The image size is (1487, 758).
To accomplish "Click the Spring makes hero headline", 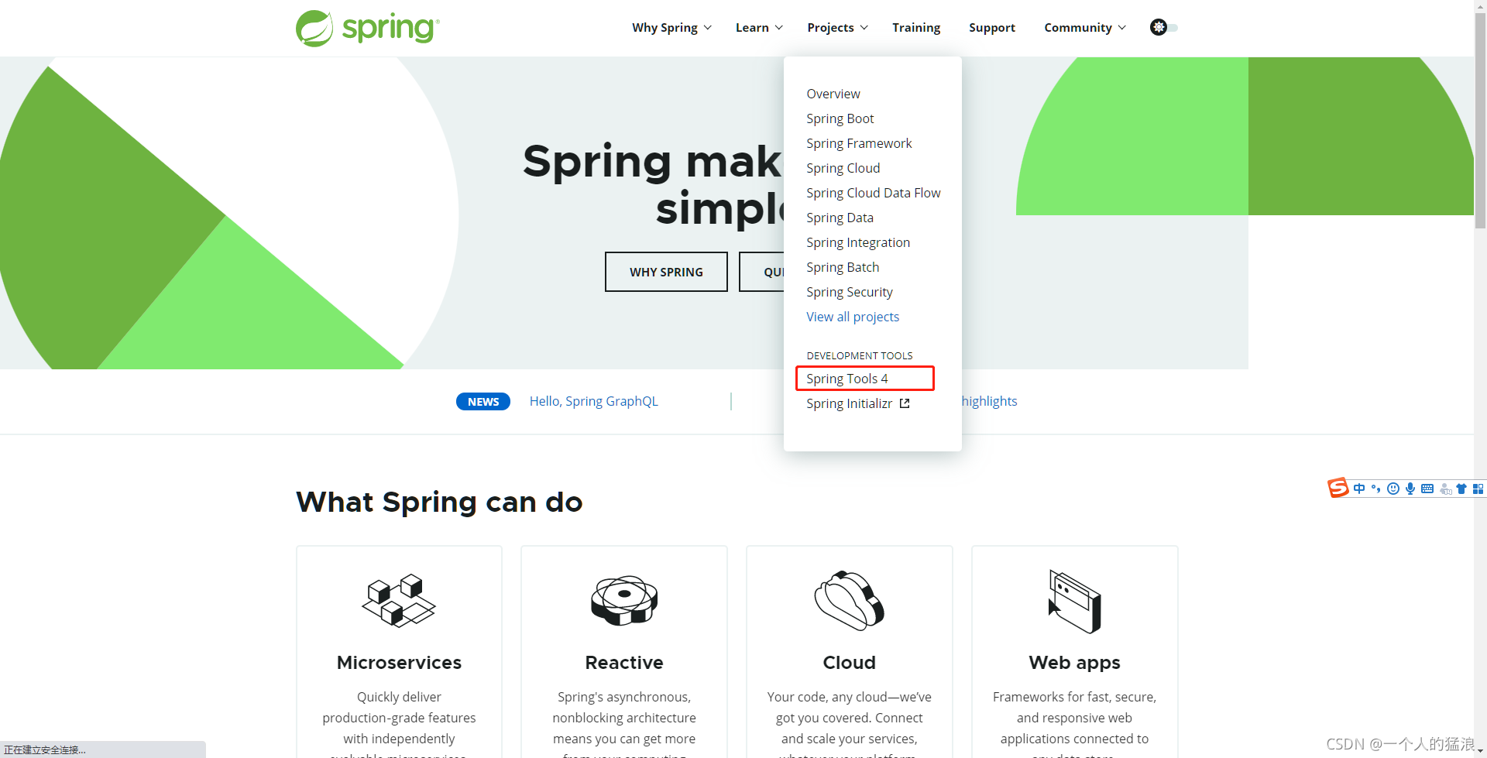I will click(x=653, y=184).
